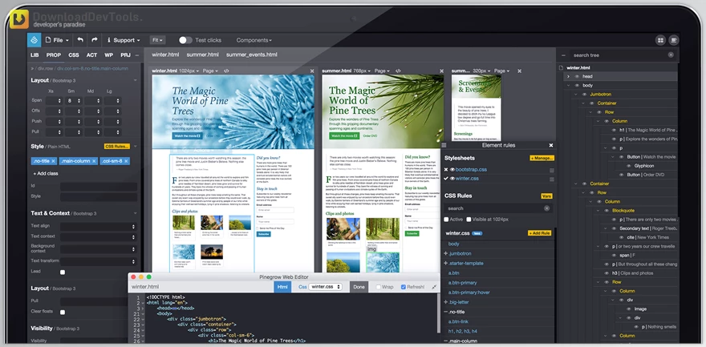Adjust the Sm Span stepper showing 8
This screenshot has width=706, height=347.
(x=73, y=101)
